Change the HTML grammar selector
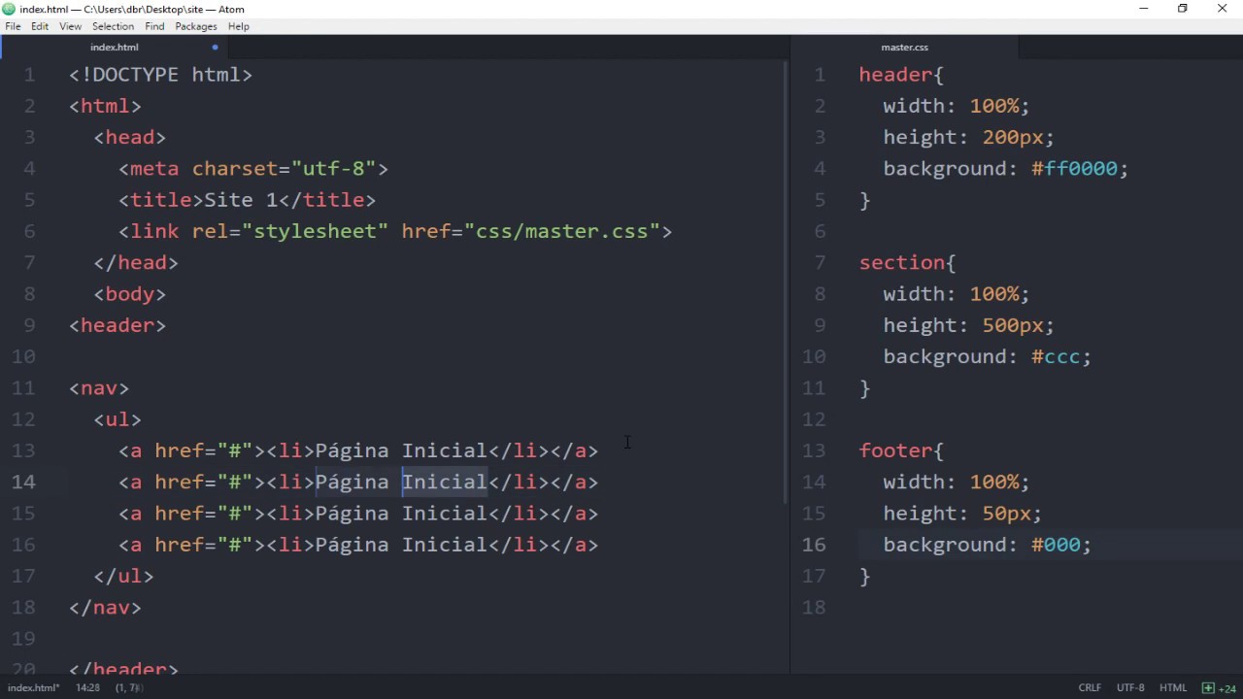 pyautogui.click(x=1172, y=687)
